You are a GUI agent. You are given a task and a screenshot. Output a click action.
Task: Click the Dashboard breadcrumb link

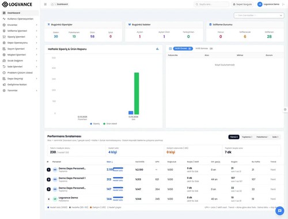tap(62, 4)
